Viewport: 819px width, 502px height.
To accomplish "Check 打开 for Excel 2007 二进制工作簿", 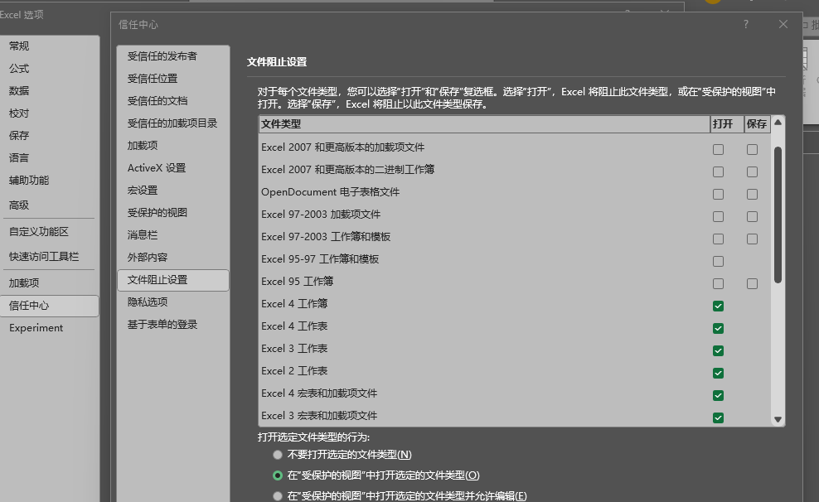I will pos(718,172).
